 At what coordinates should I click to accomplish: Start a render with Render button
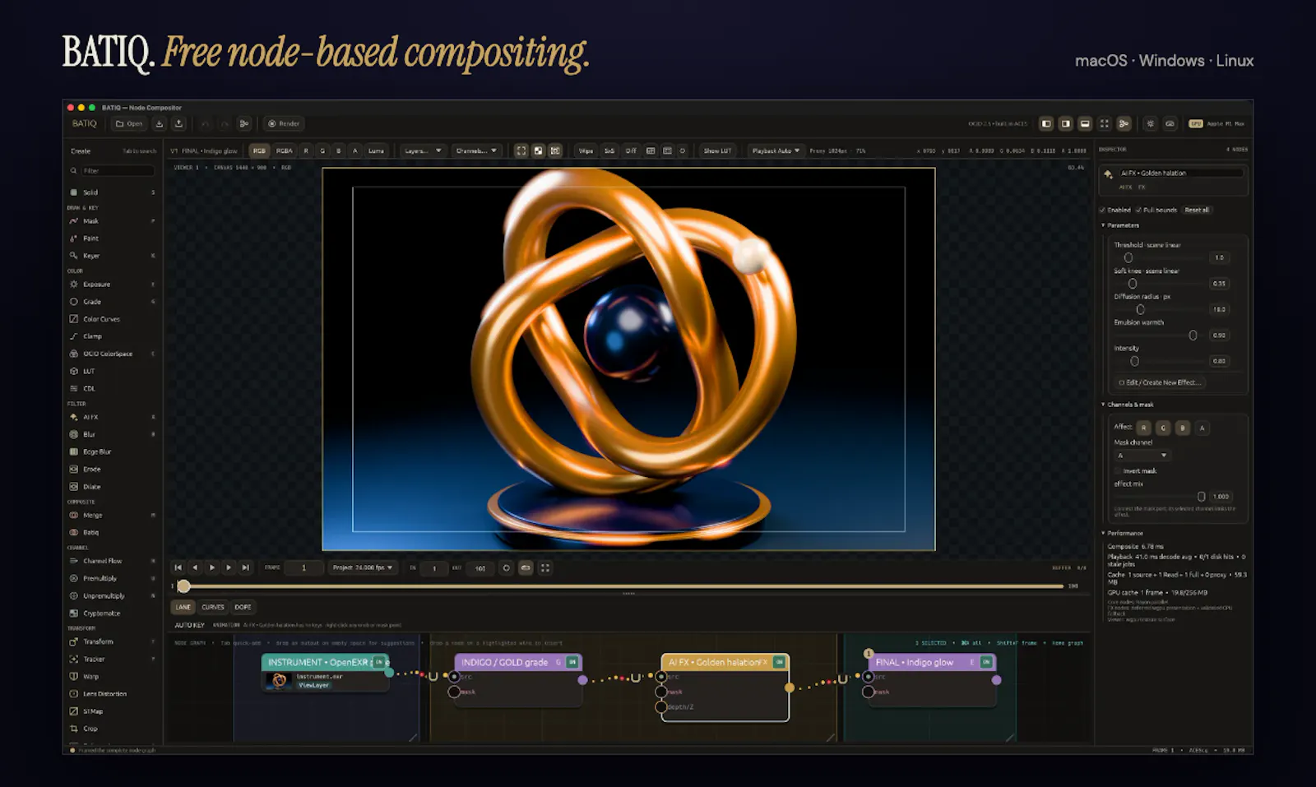pos(284,123)
